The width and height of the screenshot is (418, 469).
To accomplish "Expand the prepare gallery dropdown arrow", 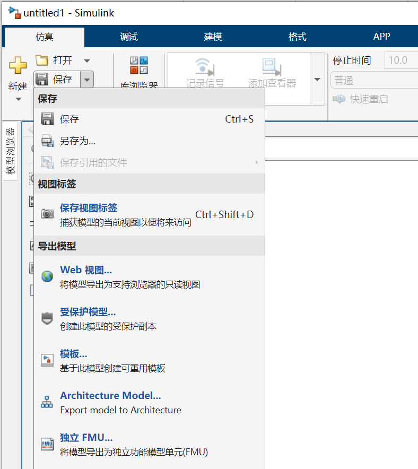I will (x=317, y=79).
